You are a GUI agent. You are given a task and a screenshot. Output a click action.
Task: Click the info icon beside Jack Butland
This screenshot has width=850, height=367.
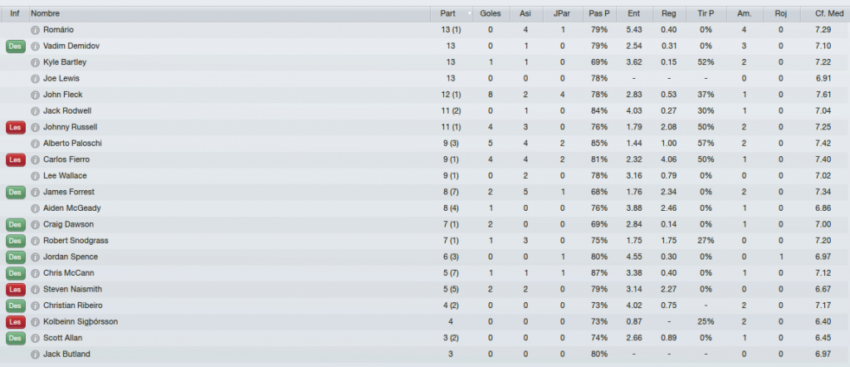coord(35,355)
